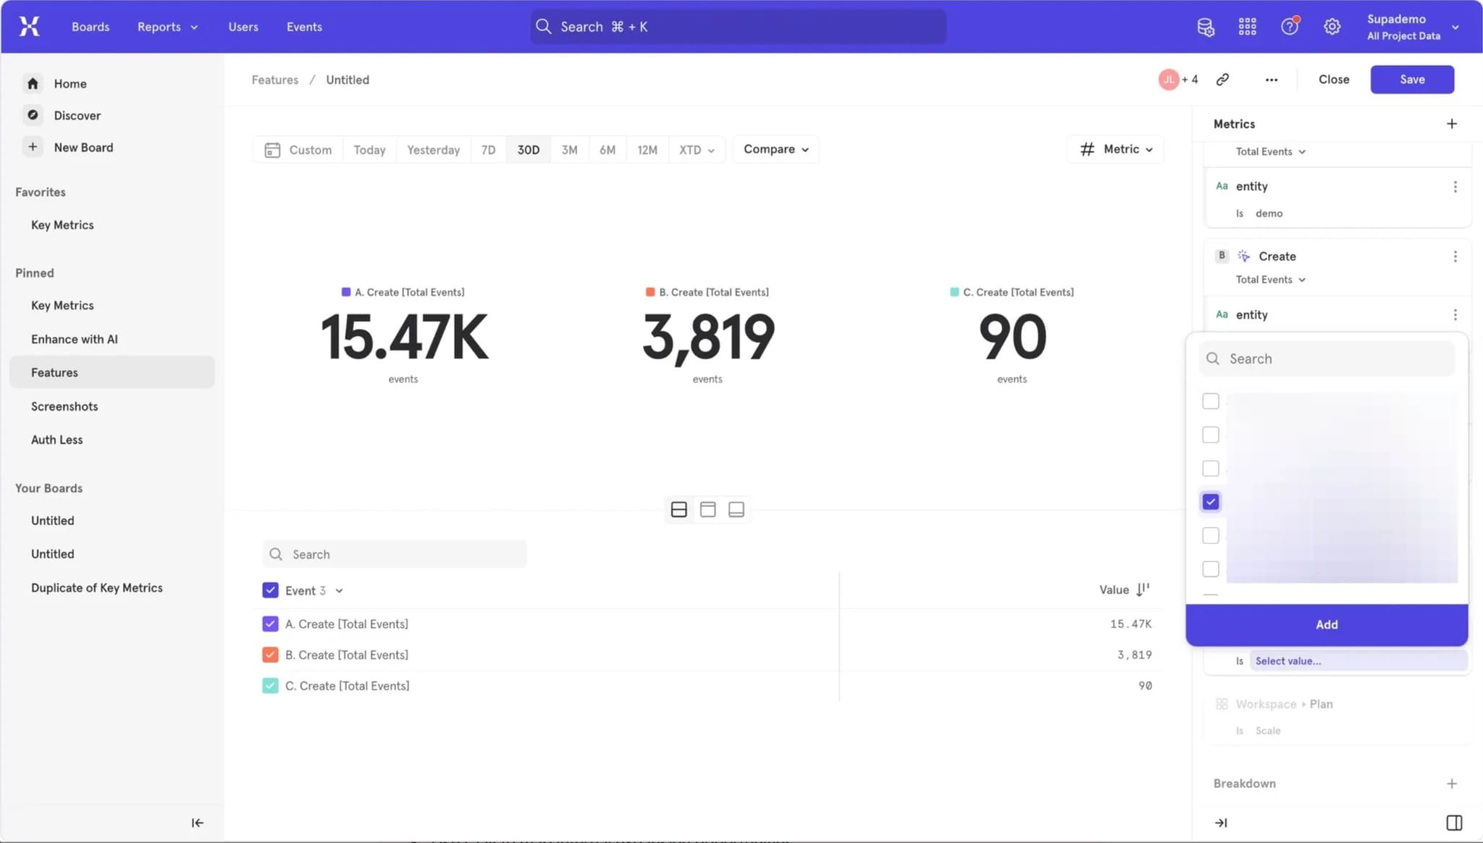This screenshot has width=1483, height=843.
Task: Open the Compare dropdown
Action: point(774,149)
